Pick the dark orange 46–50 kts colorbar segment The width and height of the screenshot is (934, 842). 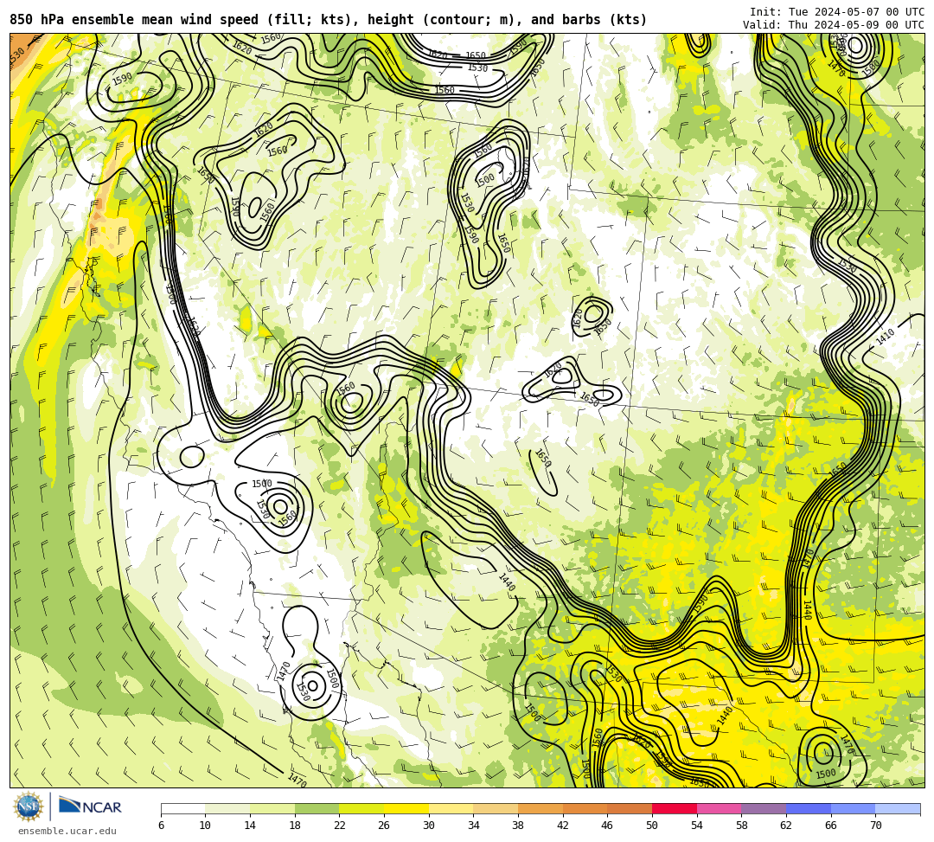630,809
